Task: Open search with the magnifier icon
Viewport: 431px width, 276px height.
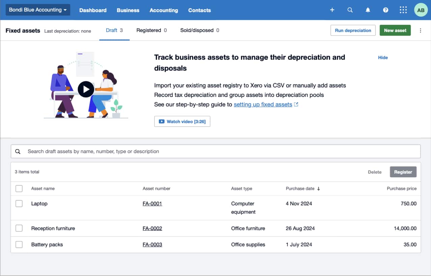Action: [x=350, y=10]
